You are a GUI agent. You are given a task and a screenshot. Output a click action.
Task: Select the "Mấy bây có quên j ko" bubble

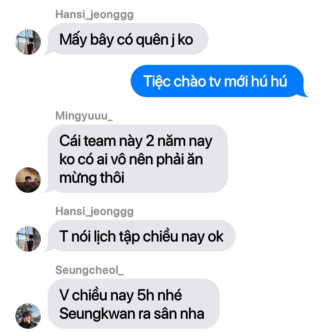pyautogui.click(x=126, y=39)
